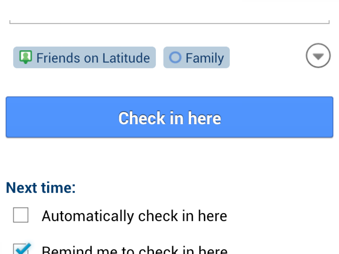Enable Automatically check in here checkbox
The width and height of the screenshot is (339, 254).
(x=21, y=215)
